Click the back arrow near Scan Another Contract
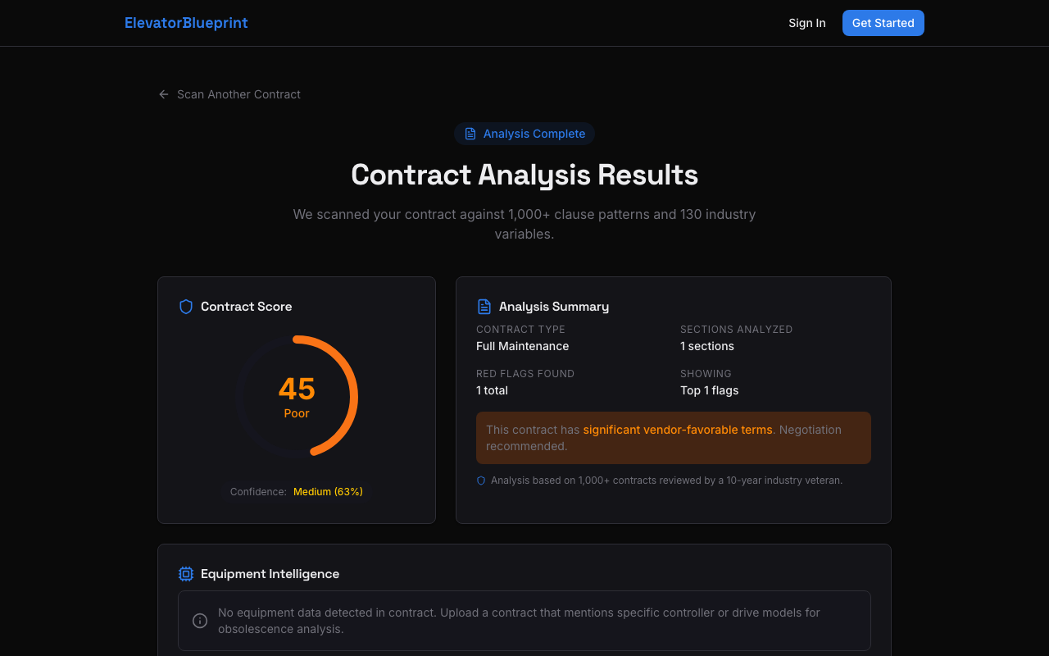The height and width of the screenshot is (656, 1049). 163,94
